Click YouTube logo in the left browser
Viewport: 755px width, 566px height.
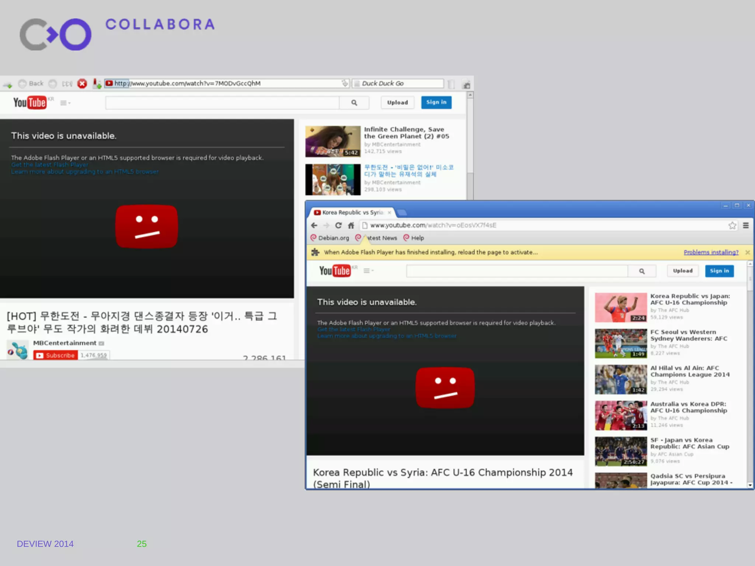click(x=30, y=102)
